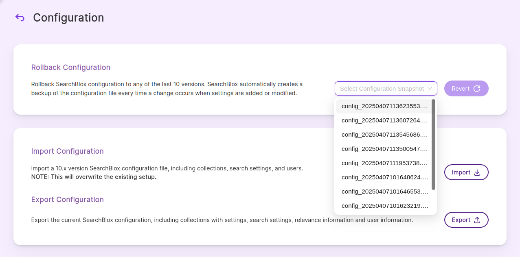
Task: Click the download icon on Import button
Action: (477, 172)
